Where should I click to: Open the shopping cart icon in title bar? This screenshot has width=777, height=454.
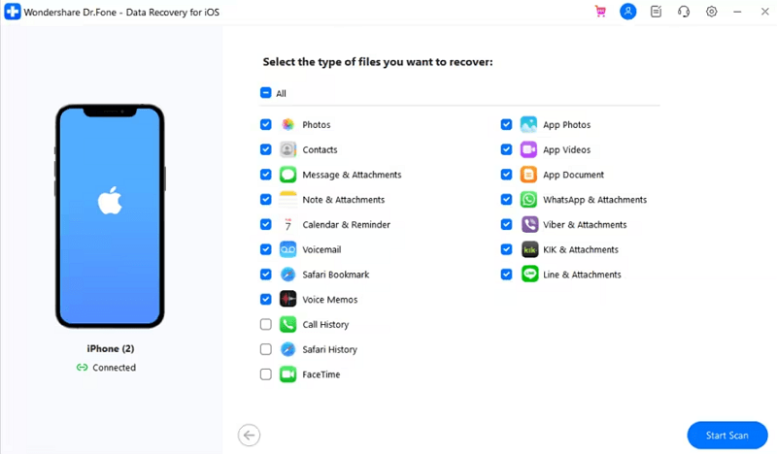599,12
